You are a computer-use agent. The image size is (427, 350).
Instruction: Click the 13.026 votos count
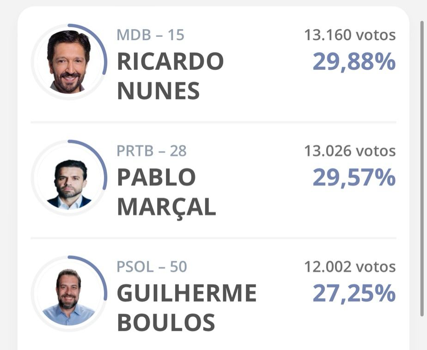point(350,151)
